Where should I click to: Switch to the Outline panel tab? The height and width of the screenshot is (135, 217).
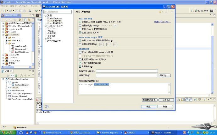click(x=7, y=71)
